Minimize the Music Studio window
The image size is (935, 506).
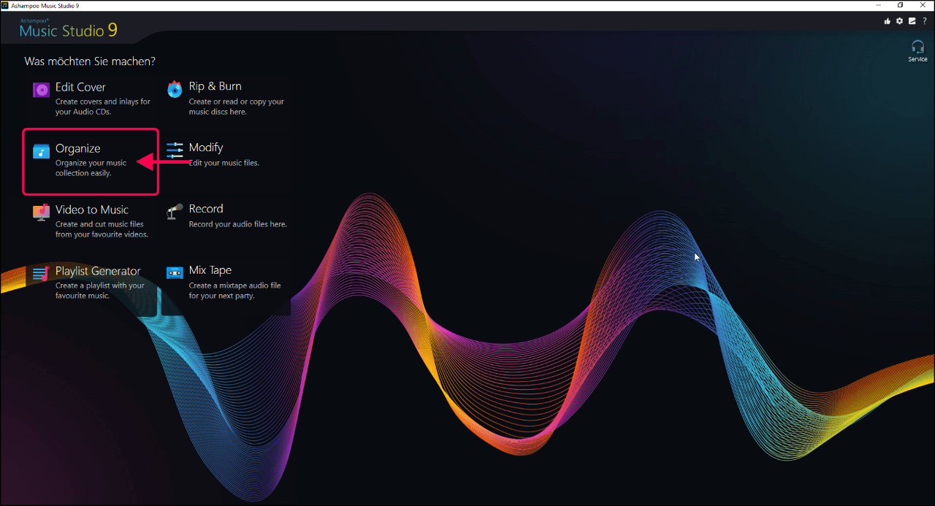[x=879, y=5]
